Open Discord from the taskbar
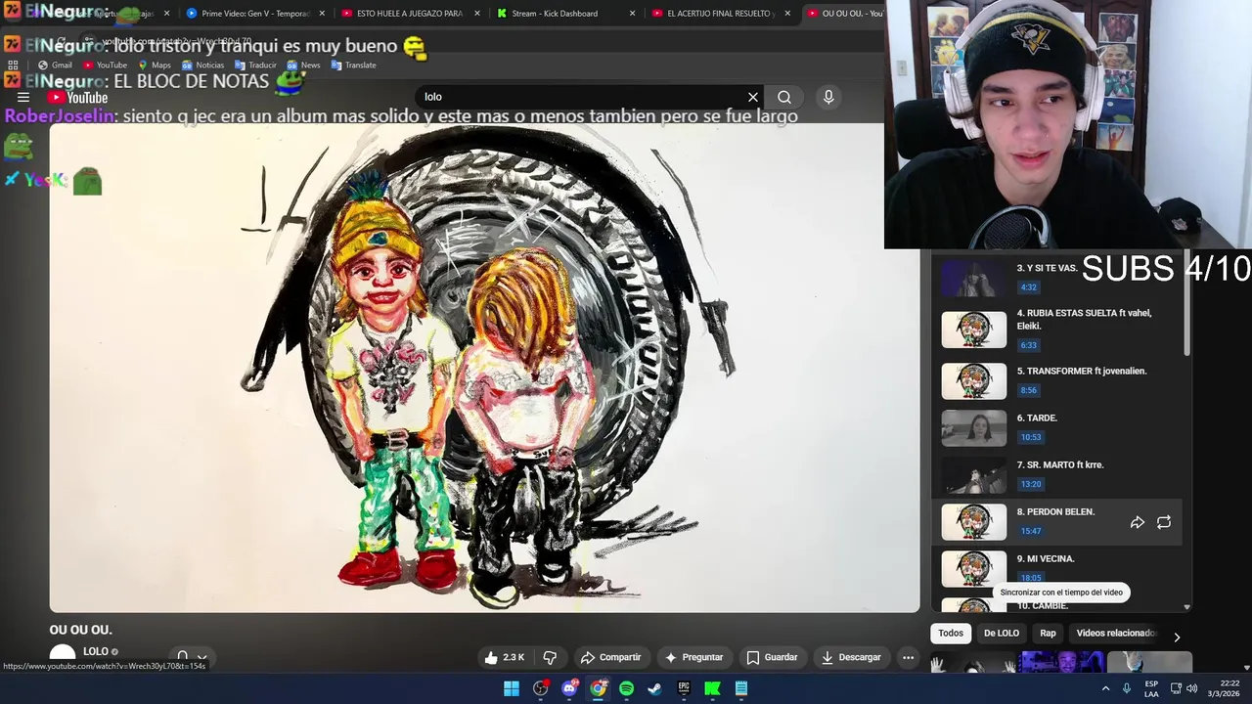The height and width of the screenshot is (704, 1252). [x=569, y=688]
